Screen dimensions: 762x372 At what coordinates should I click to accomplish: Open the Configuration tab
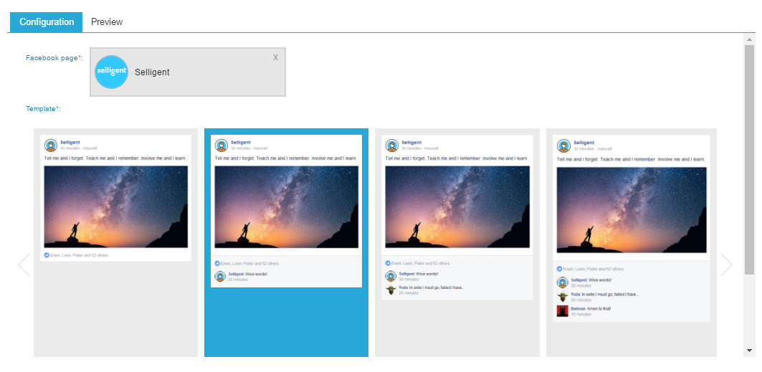(47, 22)
